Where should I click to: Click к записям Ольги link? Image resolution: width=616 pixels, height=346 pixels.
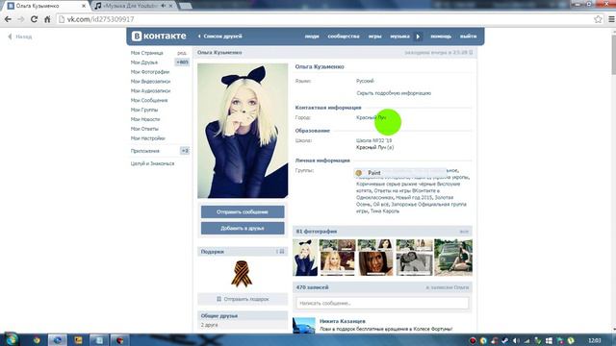(447, 287)
